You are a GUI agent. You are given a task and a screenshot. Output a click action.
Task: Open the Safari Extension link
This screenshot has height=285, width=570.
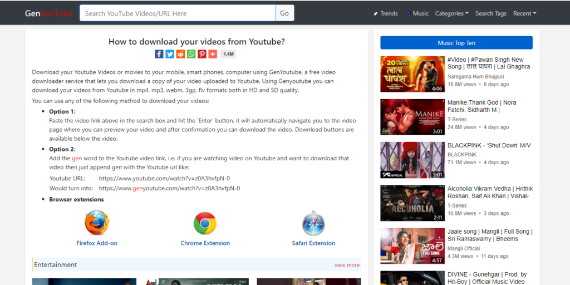tap(313, 243)
